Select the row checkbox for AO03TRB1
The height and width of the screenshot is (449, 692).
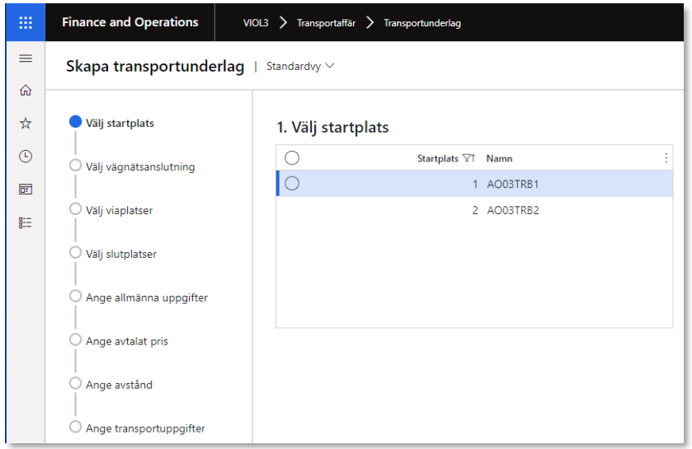tap(292, 184)
